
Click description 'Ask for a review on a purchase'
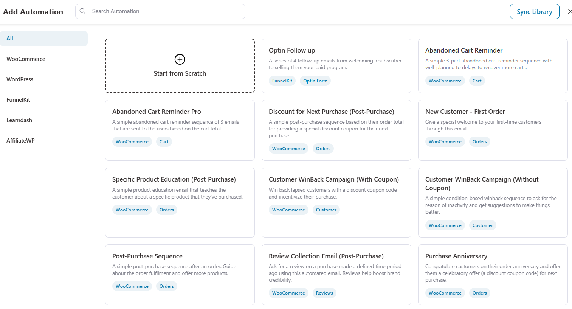(x=335, y=273)
